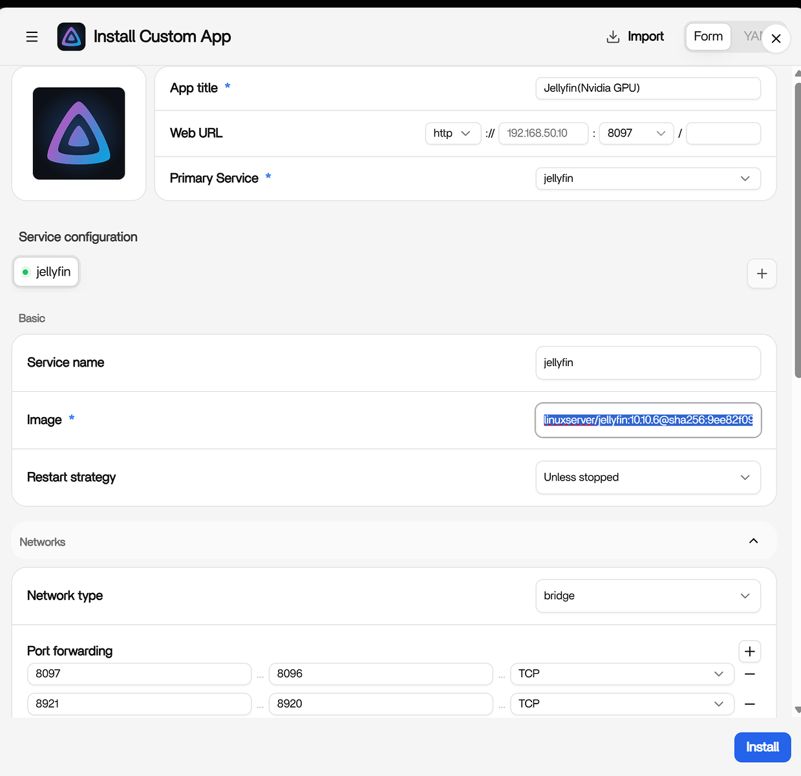Add a port forwarding rule

(x=749, y=651)
